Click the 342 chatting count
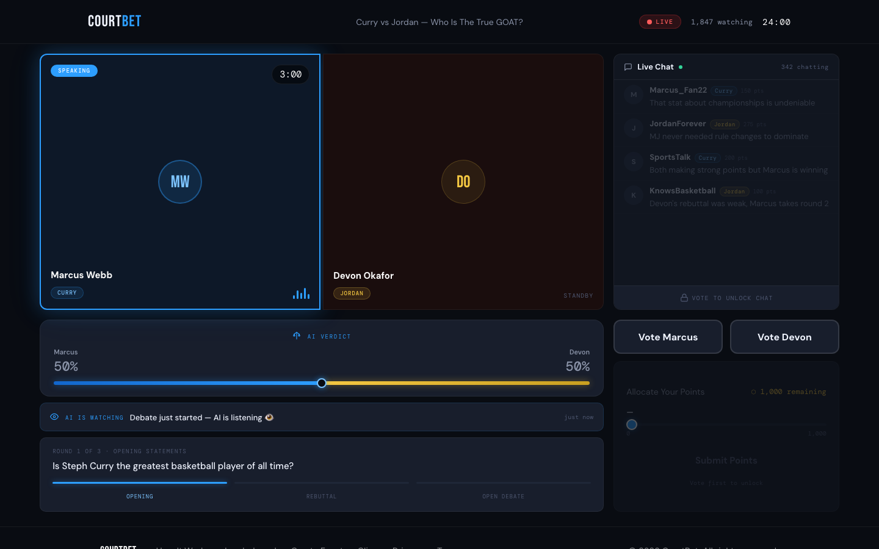The width and height of the screenshot is (879, 549). tap(805, 67)
